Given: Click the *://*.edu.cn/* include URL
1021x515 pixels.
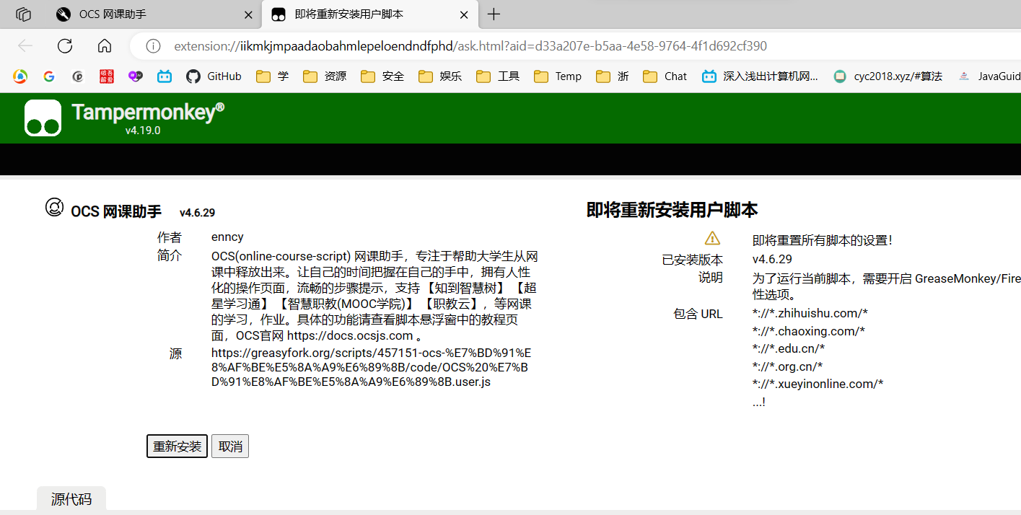Looking at the screenshot, I should click(788, 348).
